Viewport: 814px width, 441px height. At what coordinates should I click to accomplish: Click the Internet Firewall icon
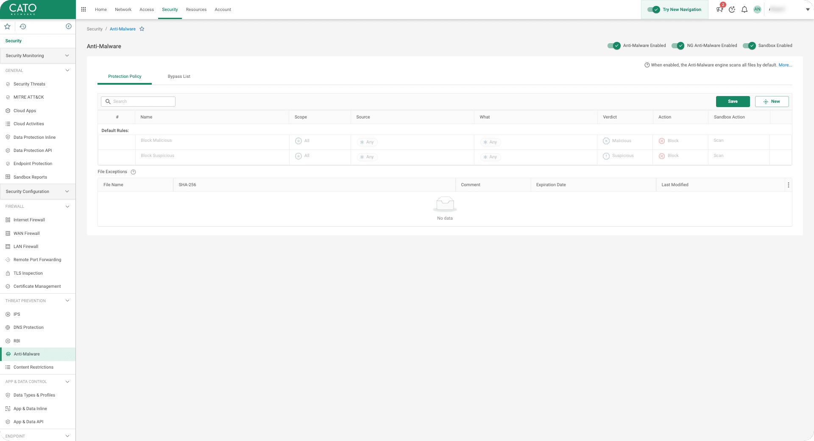tap(8, 220)
